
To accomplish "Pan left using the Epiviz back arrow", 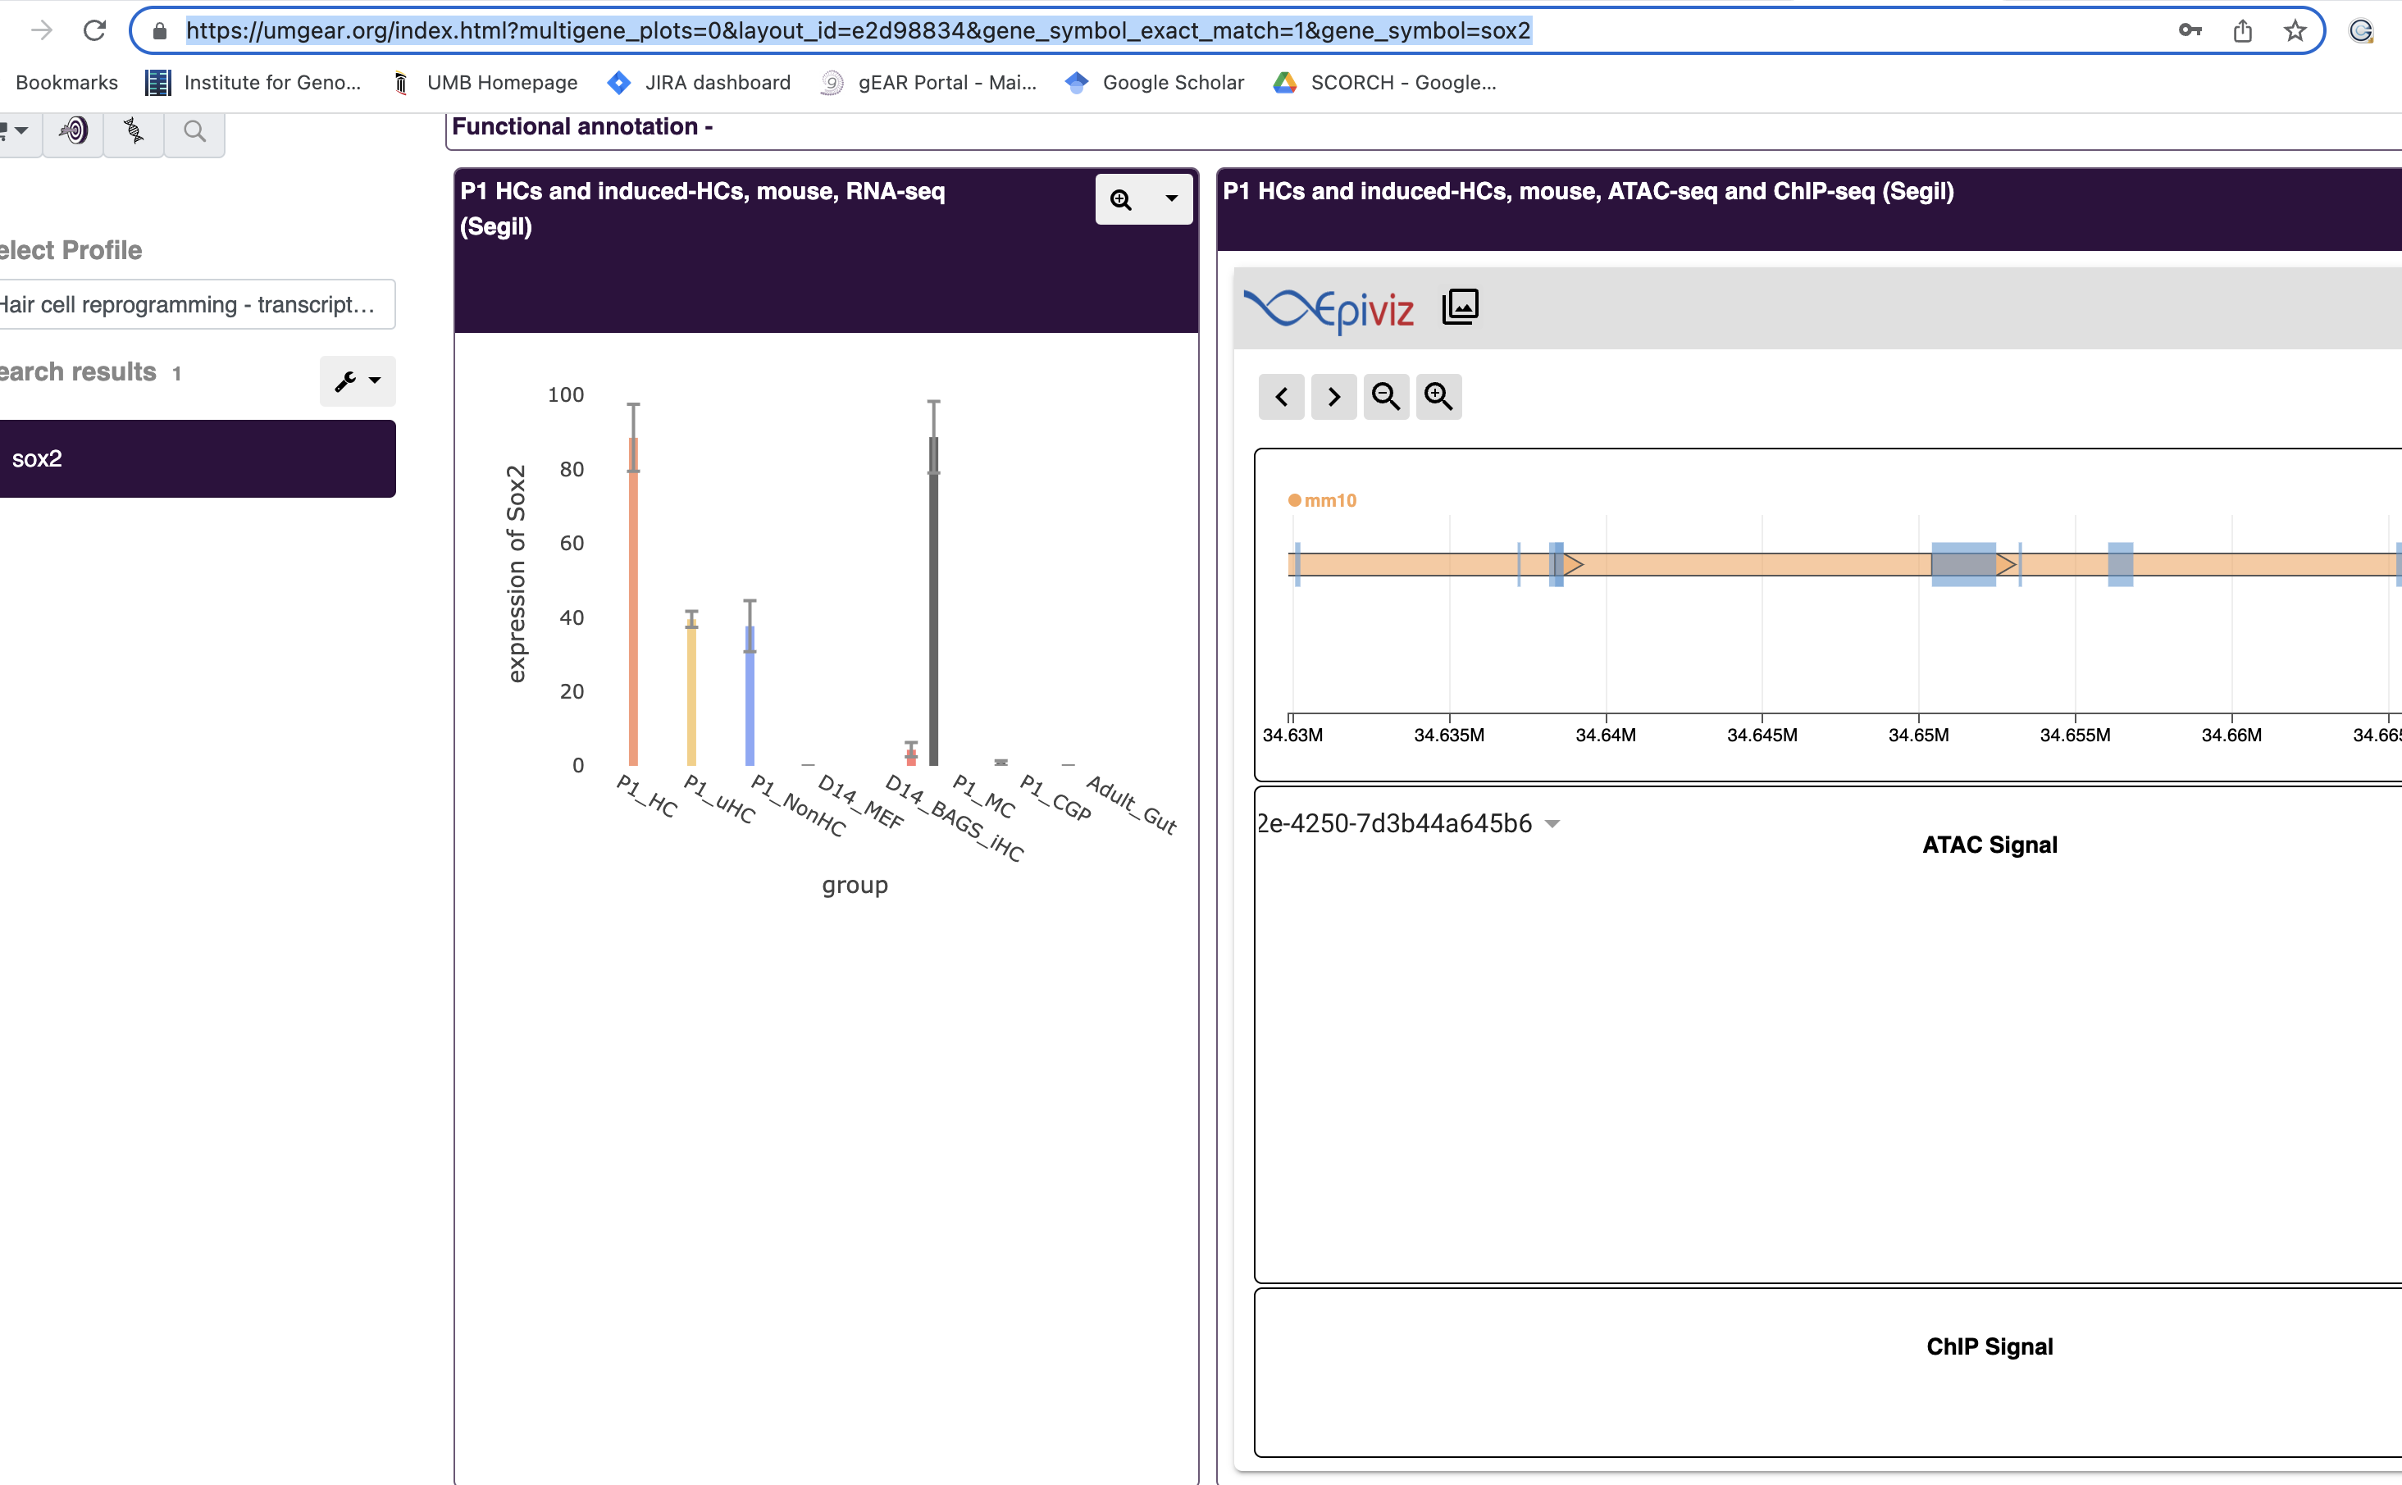I will coord(1280,396).
